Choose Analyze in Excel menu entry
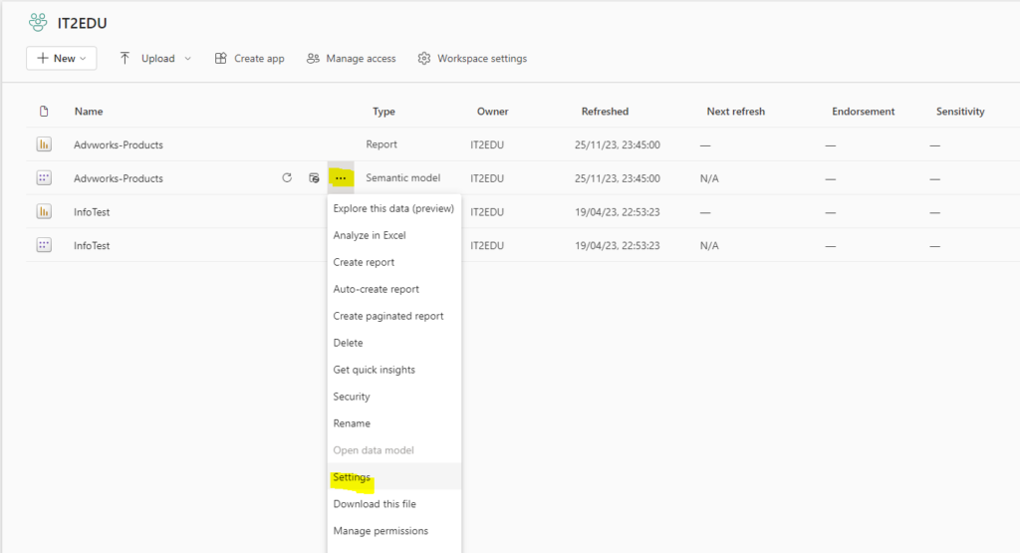The height and width of the screenshot is (553, 1020). [x=370, y=235]
